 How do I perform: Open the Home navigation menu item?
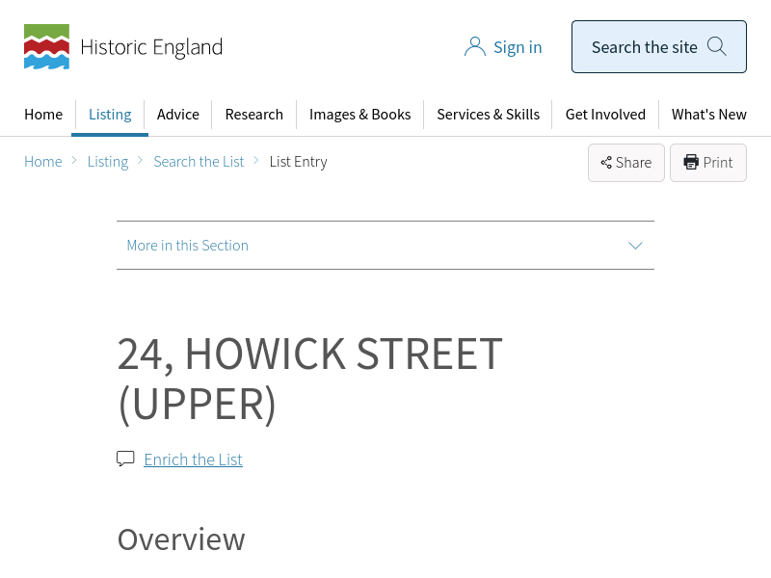(x=43, y=114)
